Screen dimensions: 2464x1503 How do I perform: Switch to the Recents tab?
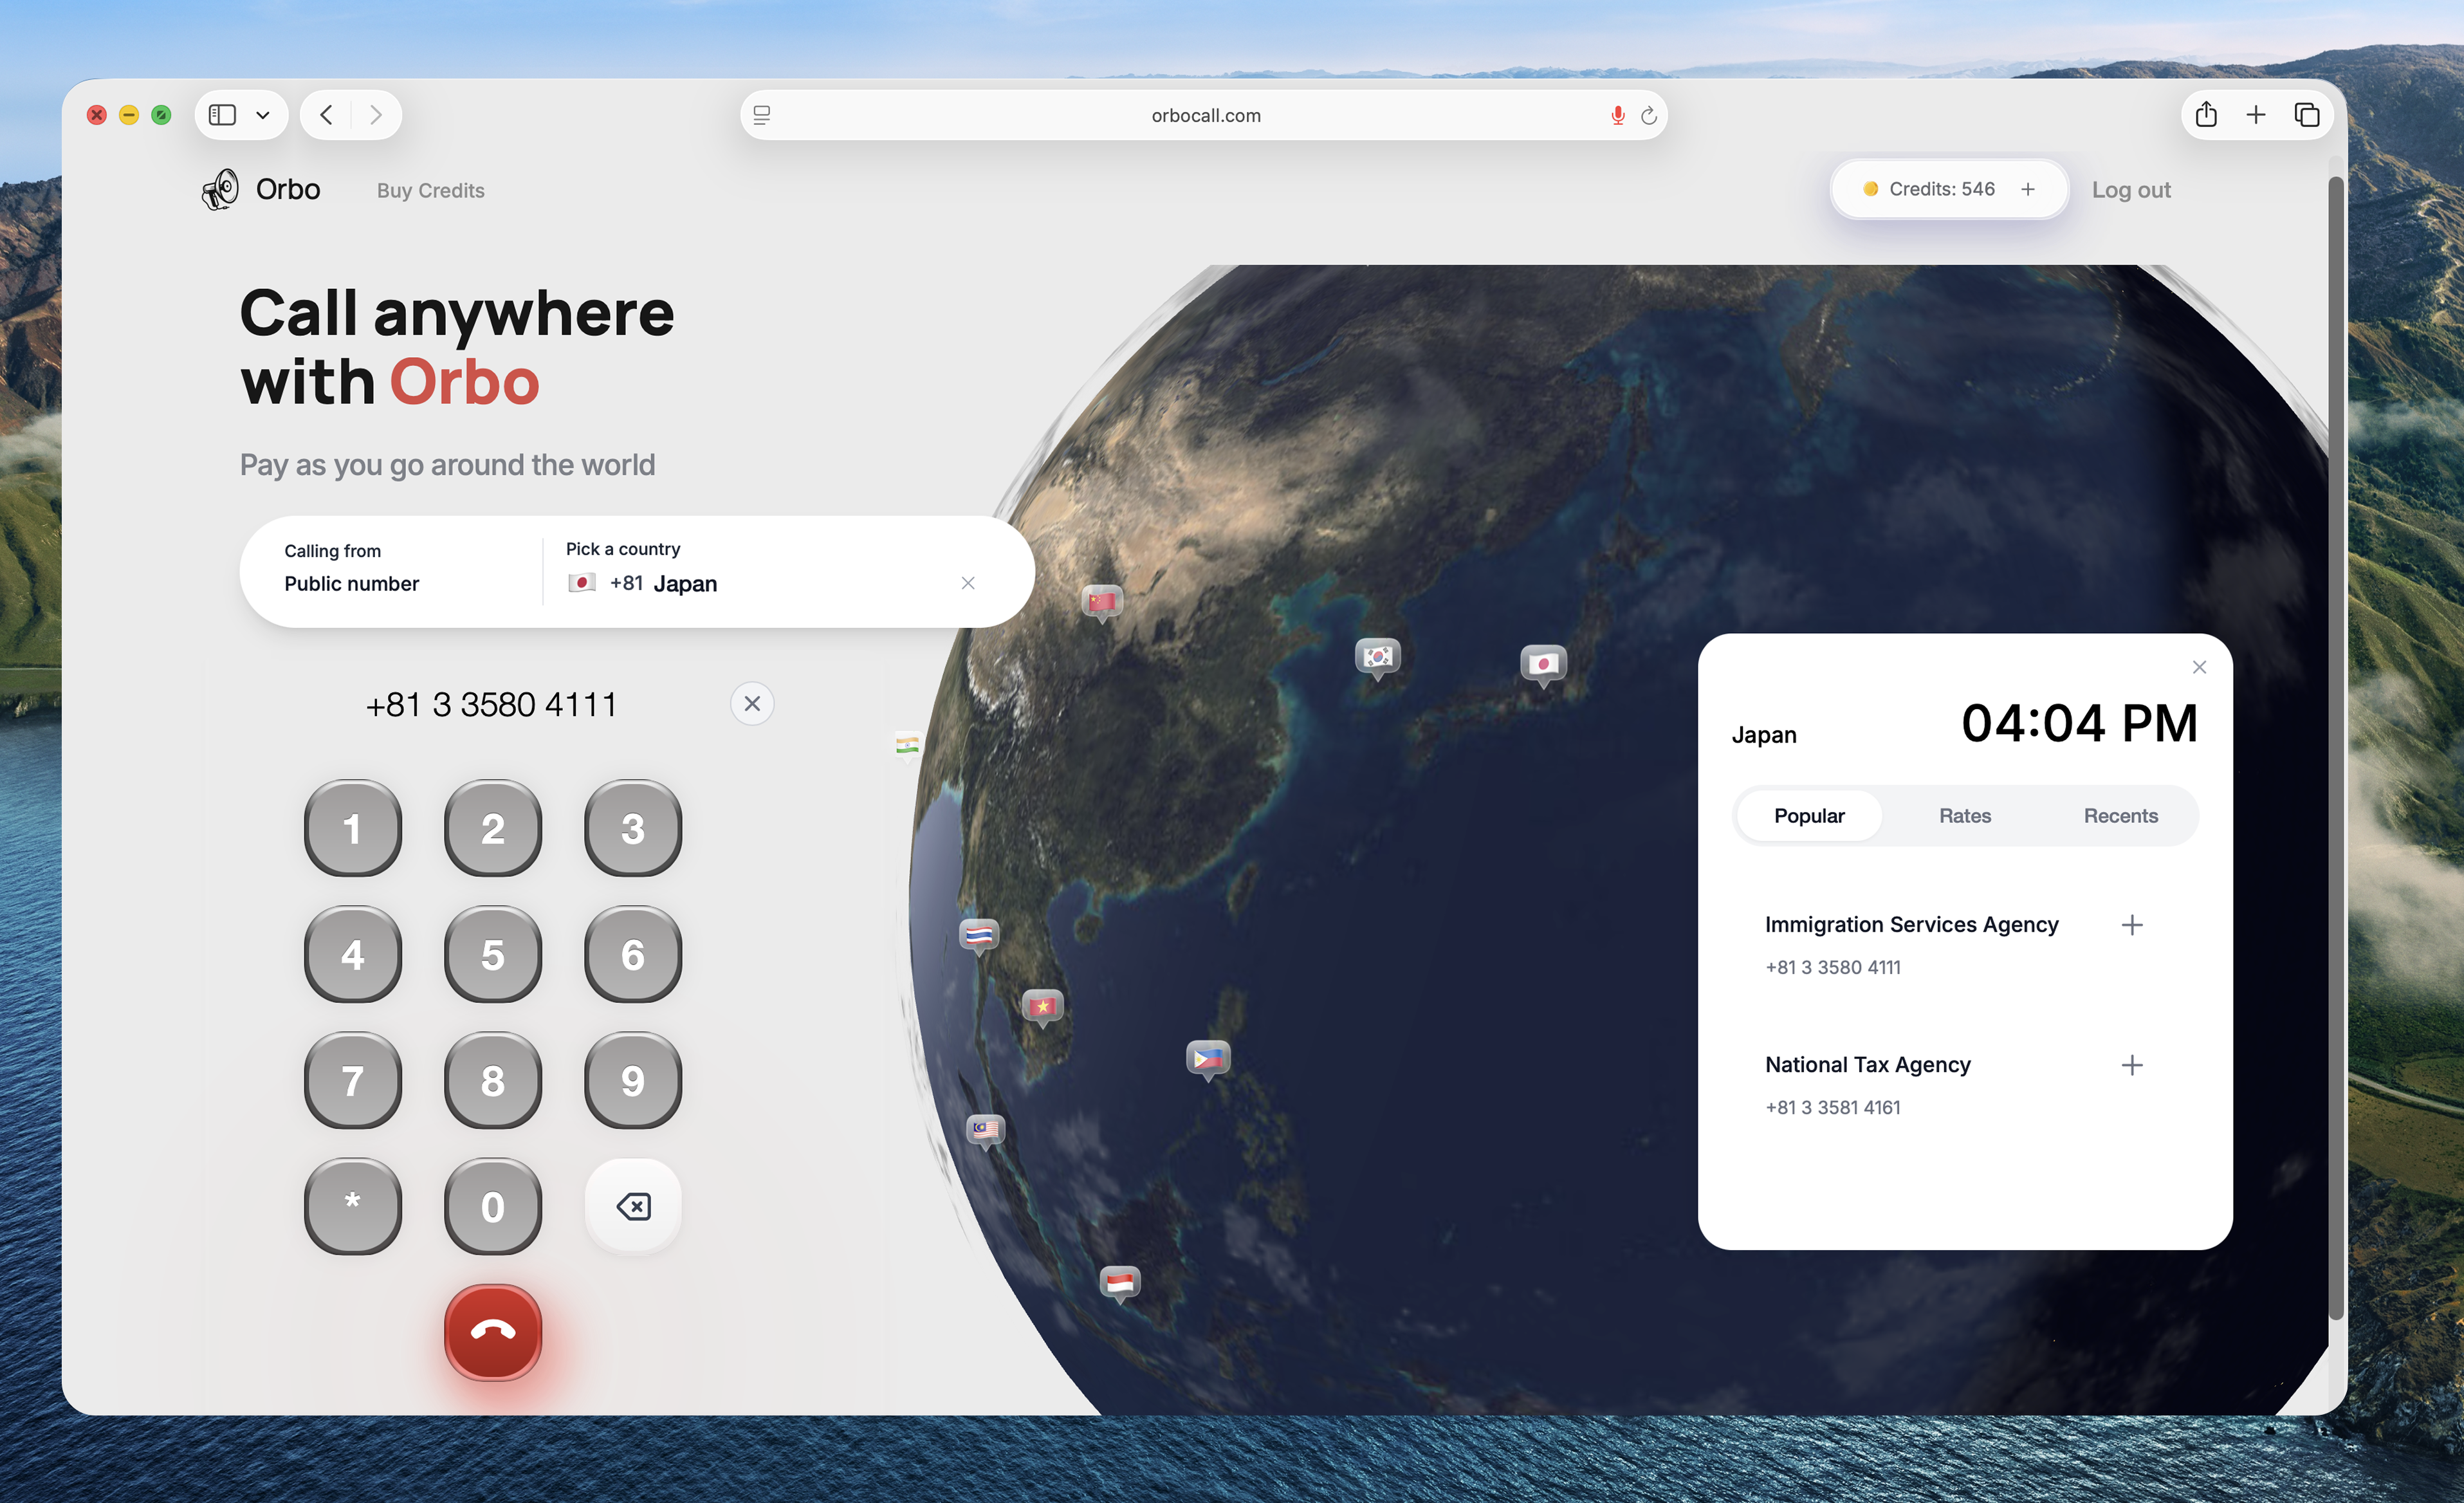point(2120,816)
